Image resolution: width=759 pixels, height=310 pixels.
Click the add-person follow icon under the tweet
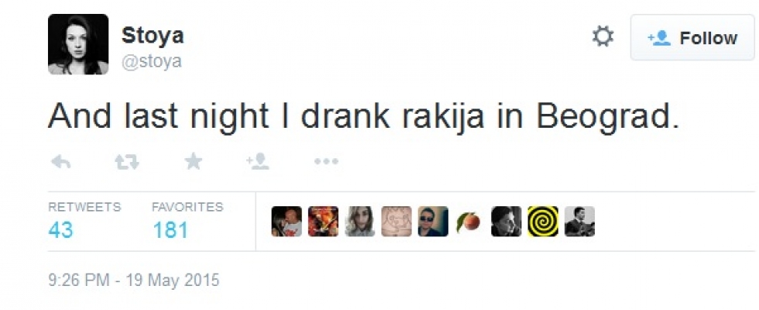click(x=257, y=161)
